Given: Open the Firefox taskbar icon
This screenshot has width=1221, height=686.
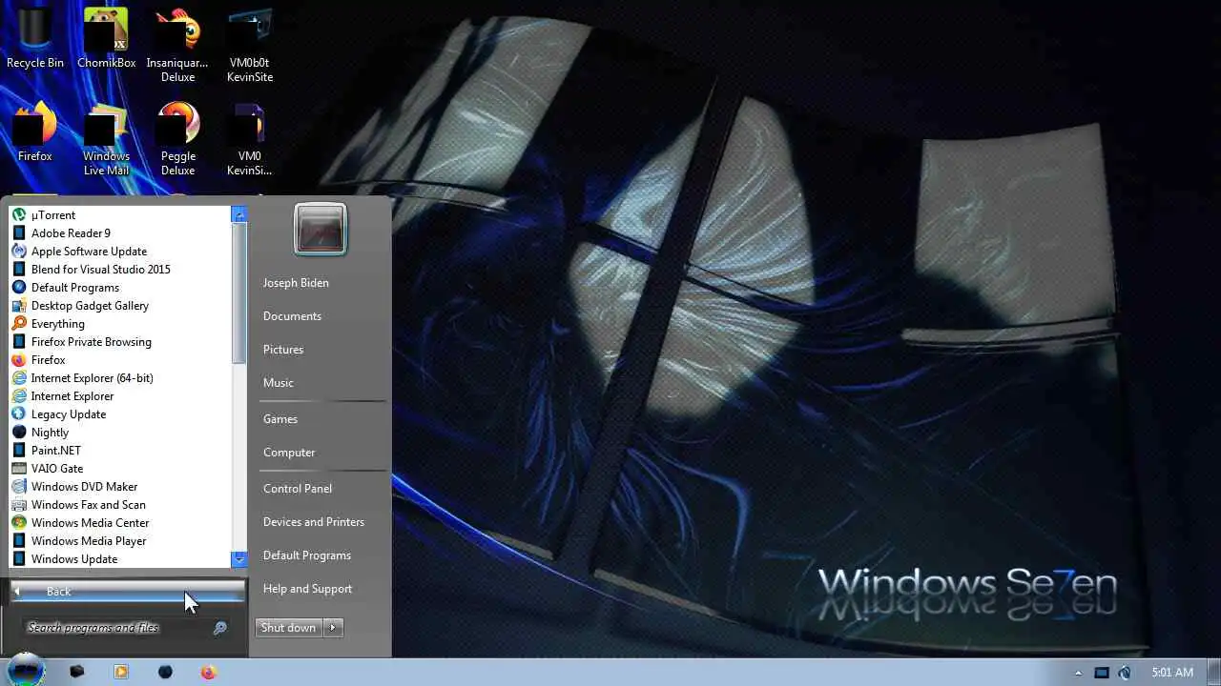Looking at the screenshot, I should click(208, 672).
